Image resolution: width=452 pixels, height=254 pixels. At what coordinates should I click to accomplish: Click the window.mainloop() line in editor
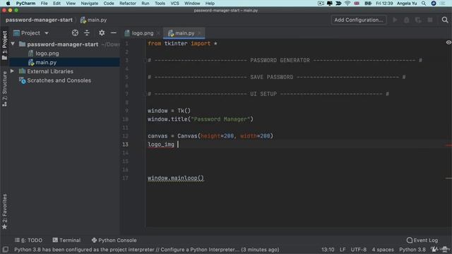(x=176, y=178)
